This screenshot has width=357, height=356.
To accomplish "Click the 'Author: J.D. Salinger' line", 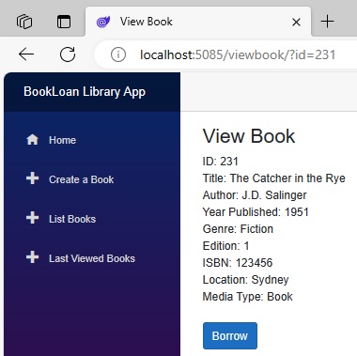I will click(x=255, y=195).
